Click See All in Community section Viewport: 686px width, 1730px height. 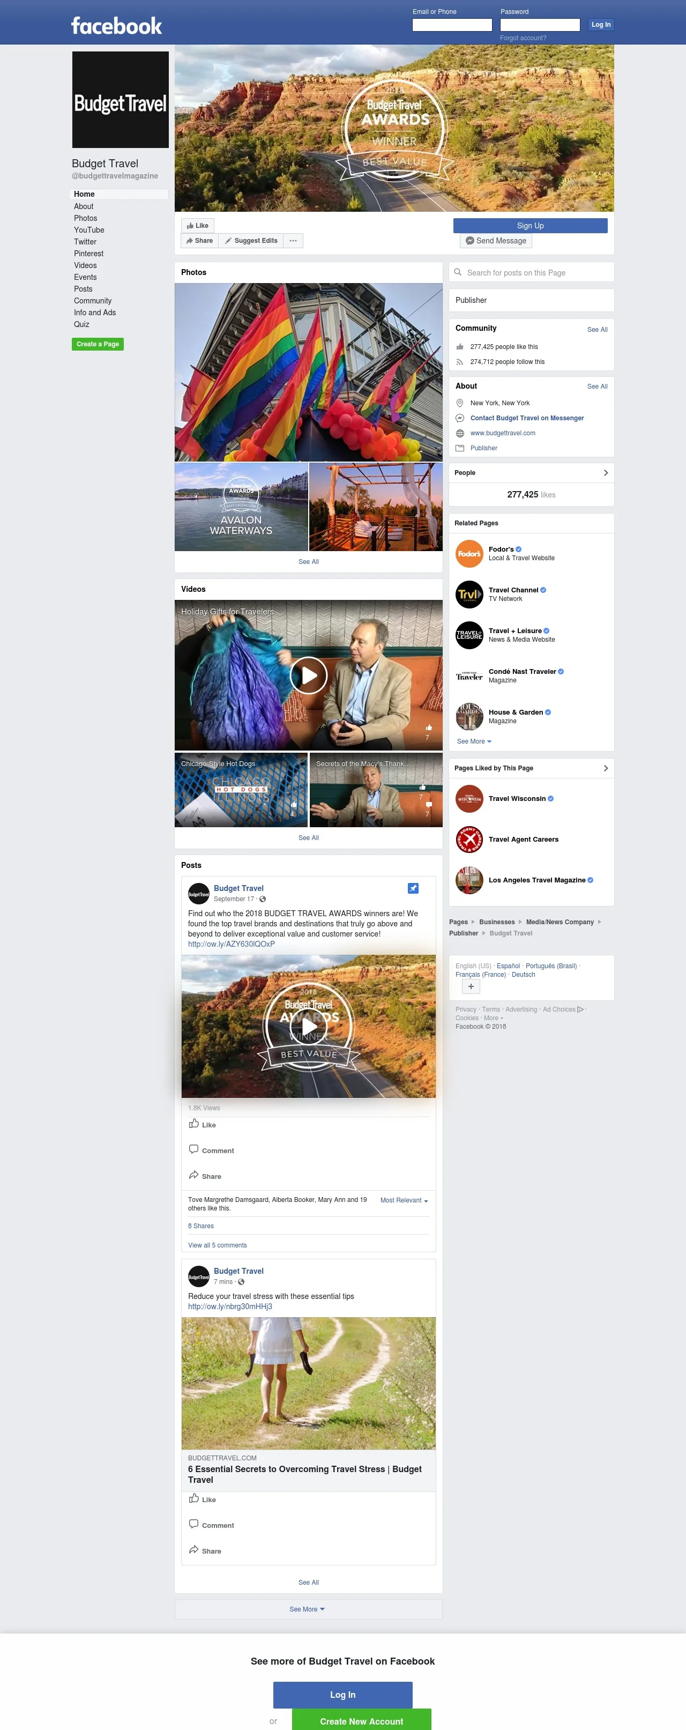(x=596, y=329)
